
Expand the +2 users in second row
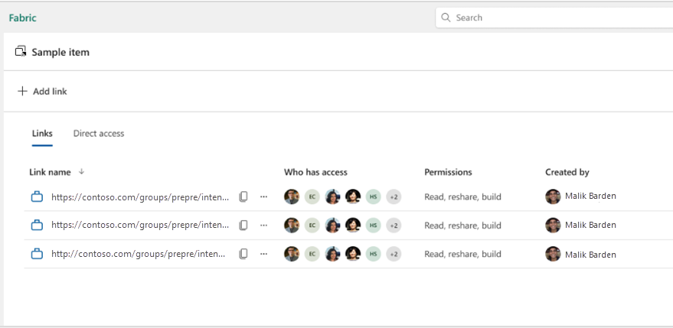394,226
